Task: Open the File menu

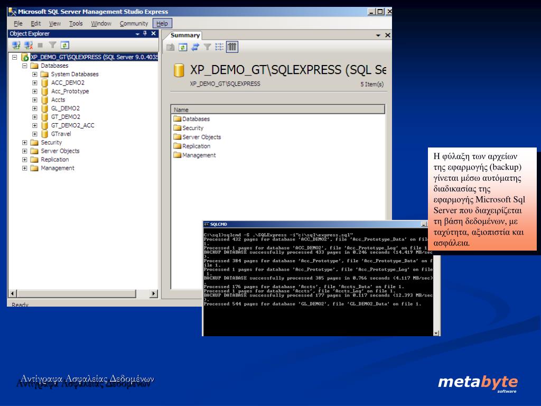Action: [x=18, y=23]
